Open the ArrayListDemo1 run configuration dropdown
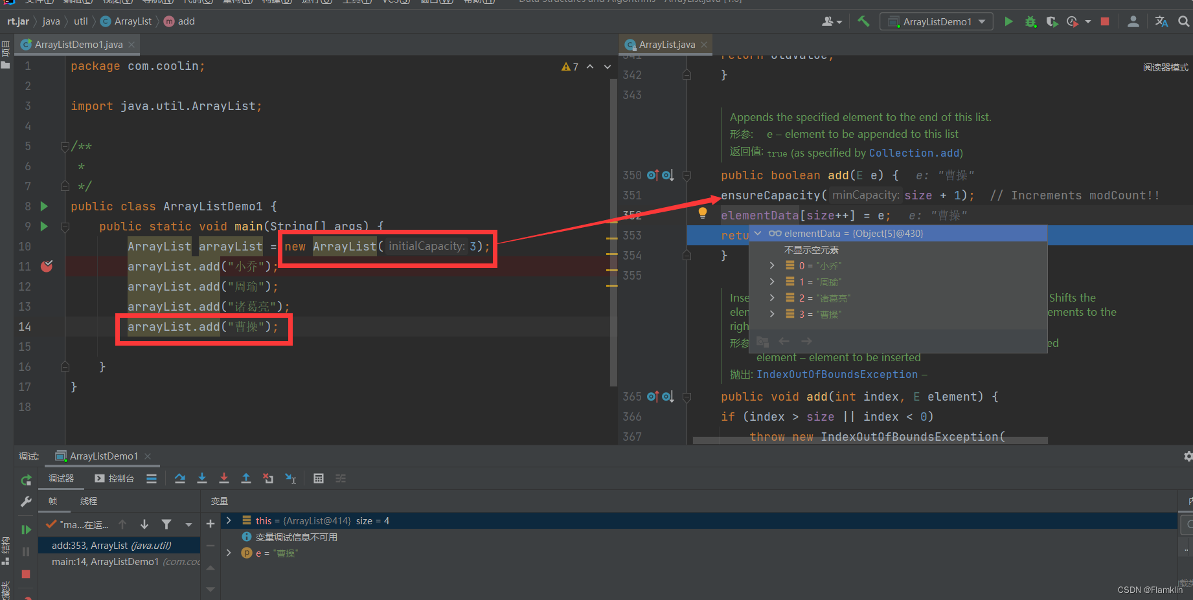 click(937, 21)
